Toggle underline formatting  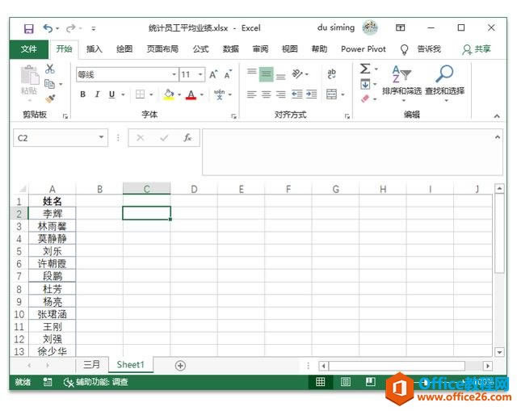(x=111, y=94)
